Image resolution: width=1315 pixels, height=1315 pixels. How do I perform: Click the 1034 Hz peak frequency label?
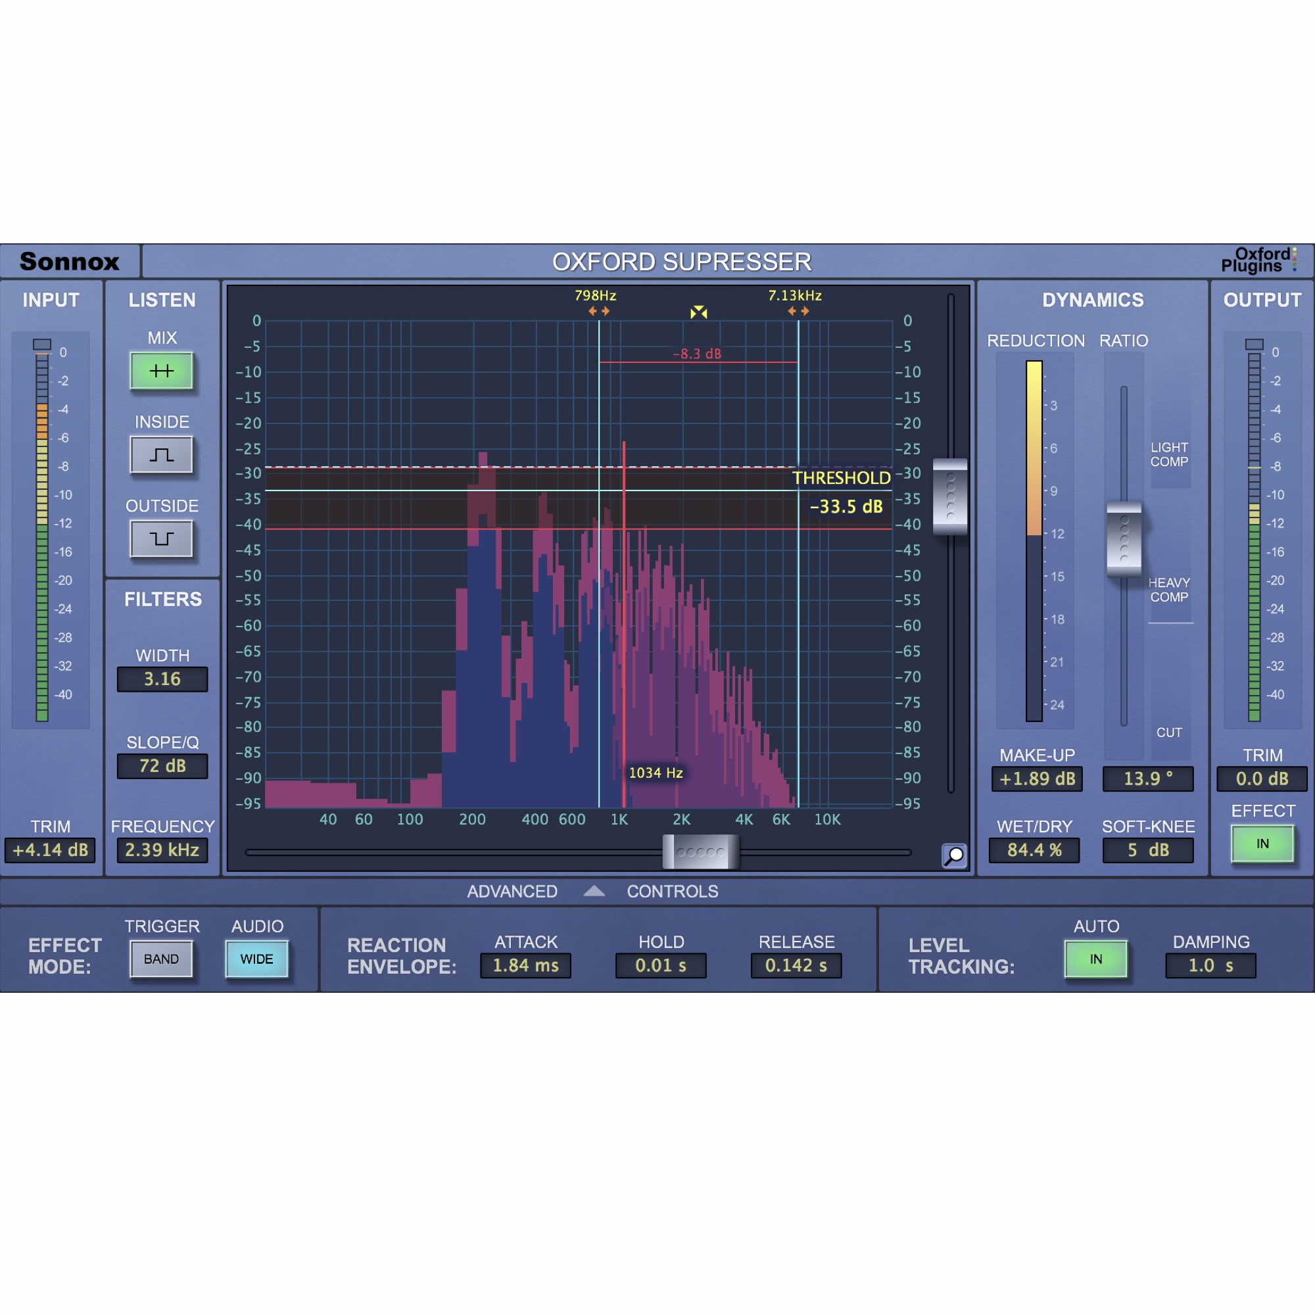656,773
